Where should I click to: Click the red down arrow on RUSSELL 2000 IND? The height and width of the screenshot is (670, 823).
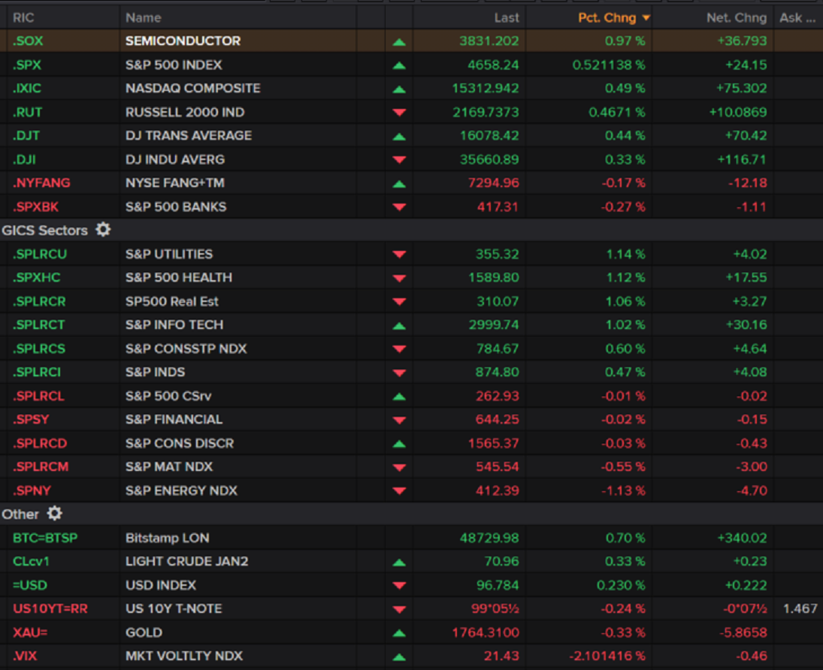399,112
